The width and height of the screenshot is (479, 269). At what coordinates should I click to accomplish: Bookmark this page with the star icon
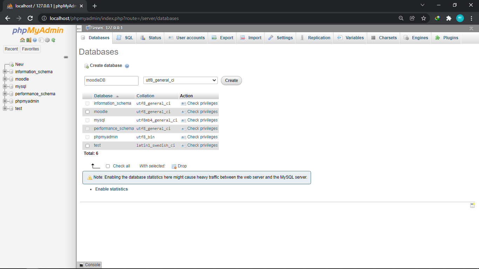click(424, 18)
